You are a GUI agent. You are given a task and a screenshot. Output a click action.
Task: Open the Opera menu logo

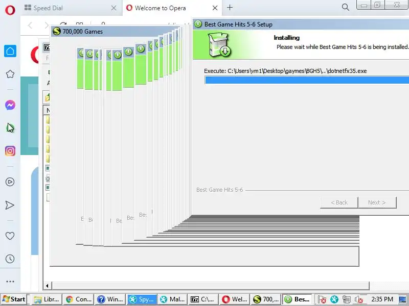[x=10, y=10]
